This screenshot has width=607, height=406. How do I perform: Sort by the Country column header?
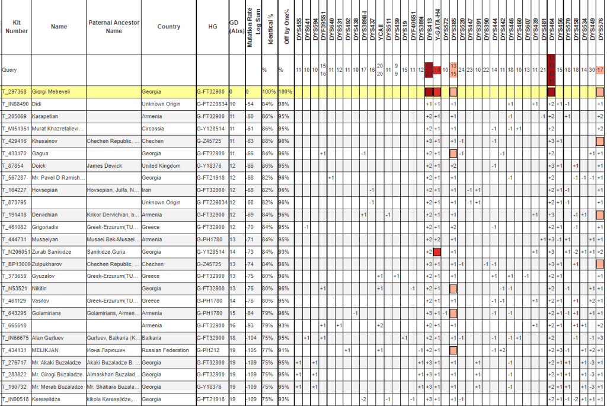pyautogui.click(x=169, y=27)
